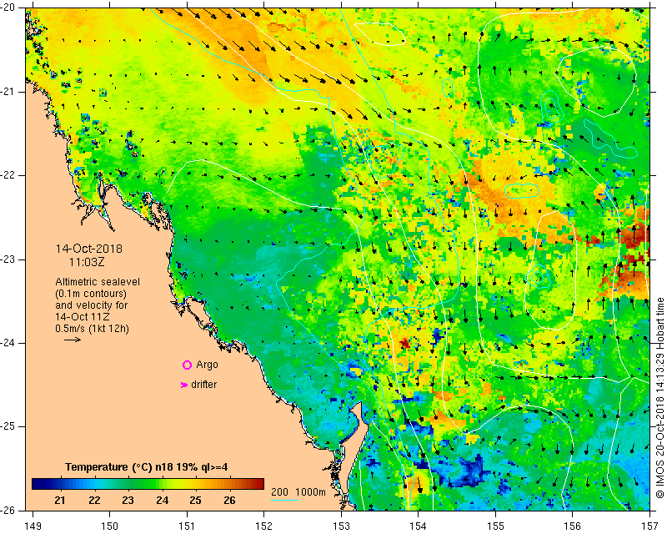Image resolution: width=667 pixels, height=534 pixels.
Task: Click the magenta Argo circle legend marker
Action: (187, 365)
